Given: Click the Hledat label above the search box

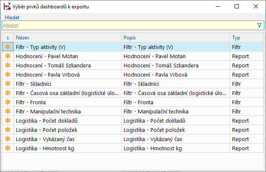Looking at the screenshot, I should 12,18.
